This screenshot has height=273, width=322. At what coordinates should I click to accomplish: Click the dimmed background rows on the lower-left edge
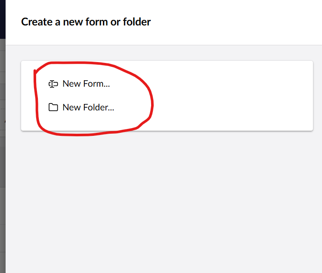pos(3,237)
